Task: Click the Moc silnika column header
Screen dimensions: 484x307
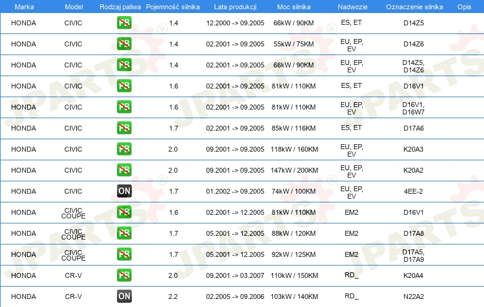Action: (294, 6)
